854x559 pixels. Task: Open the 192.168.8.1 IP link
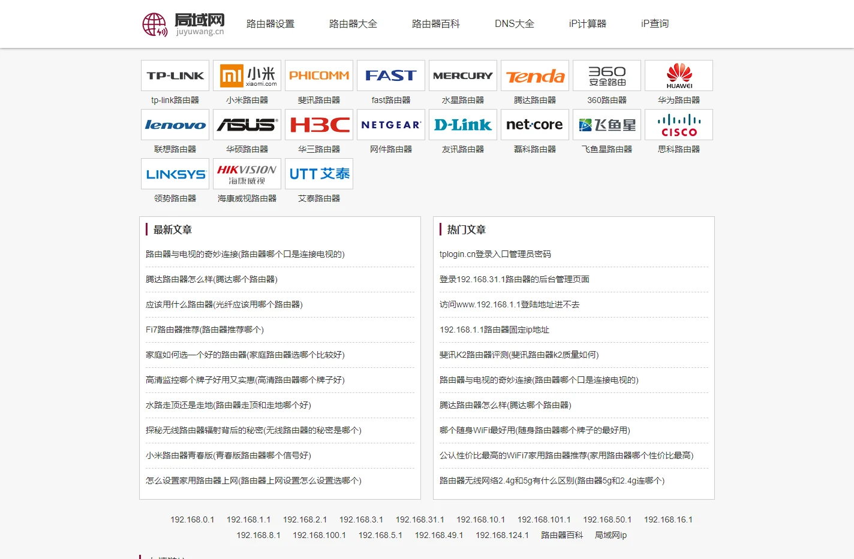coord(258,535)
